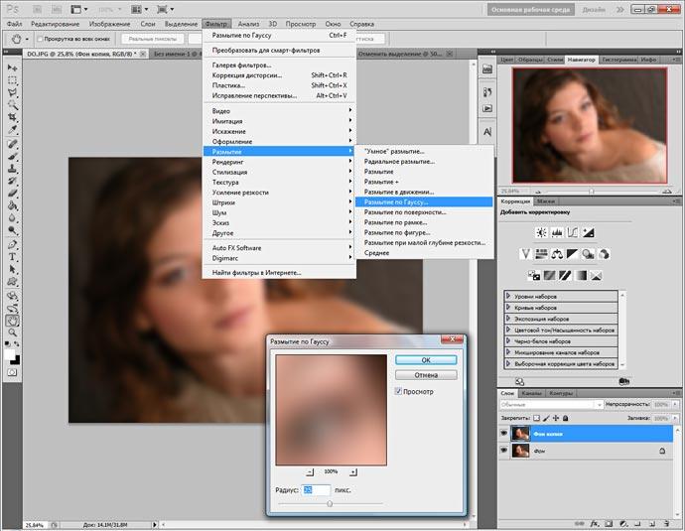Expand Микширование каналов наборов presets

[x=508, y=352]
